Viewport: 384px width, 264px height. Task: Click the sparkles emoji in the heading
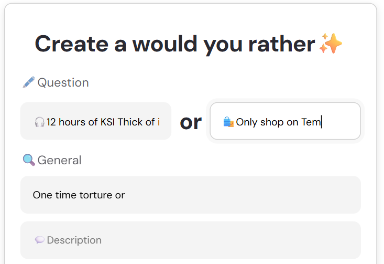331,44
